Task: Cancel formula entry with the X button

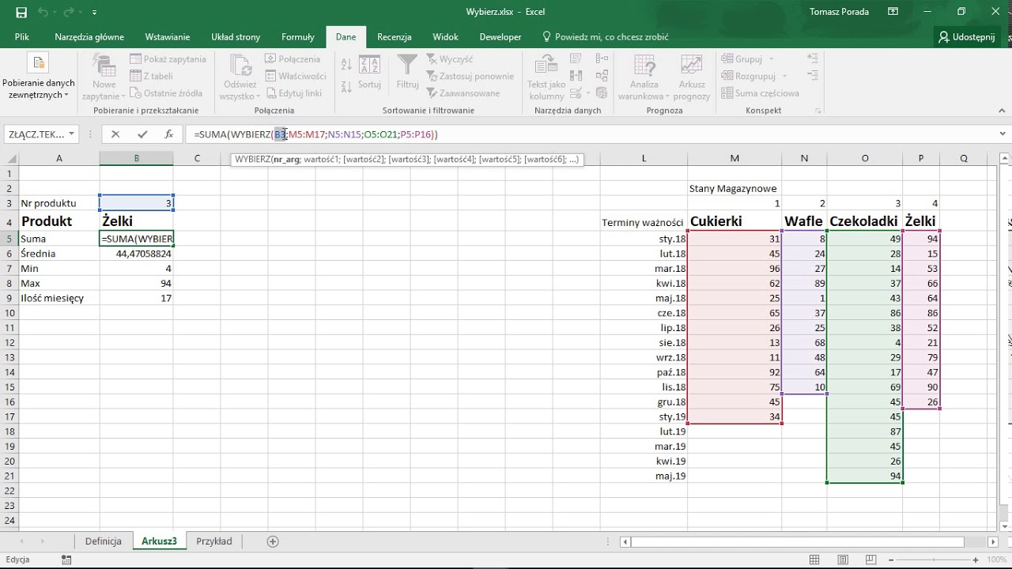Action: pyautogui.click(x=115, y=134)
